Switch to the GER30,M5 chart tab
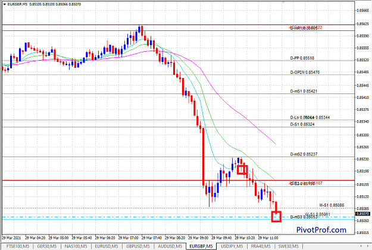Viewport: 372px width, 250px height. tap(47, 246)
